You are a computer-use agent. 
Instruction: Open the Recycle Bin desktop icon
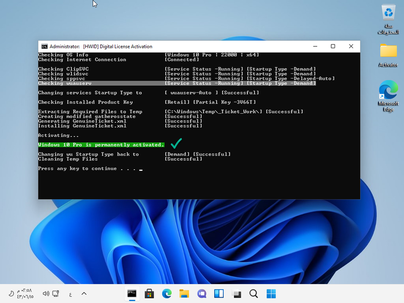point(388,19)
